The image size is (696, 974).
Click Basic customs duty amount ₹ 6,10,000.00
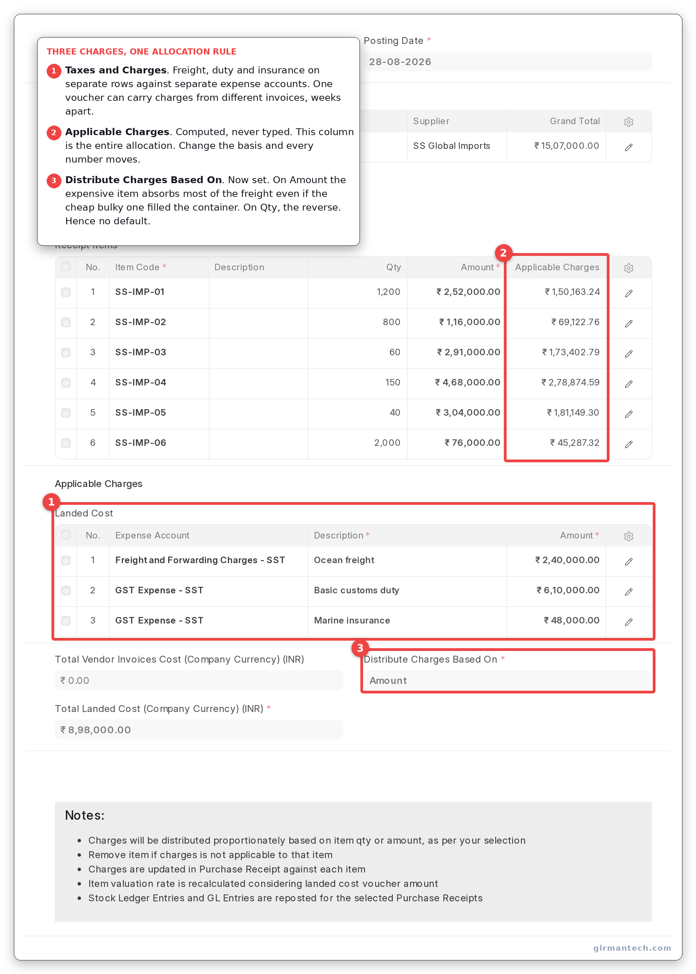568,590
